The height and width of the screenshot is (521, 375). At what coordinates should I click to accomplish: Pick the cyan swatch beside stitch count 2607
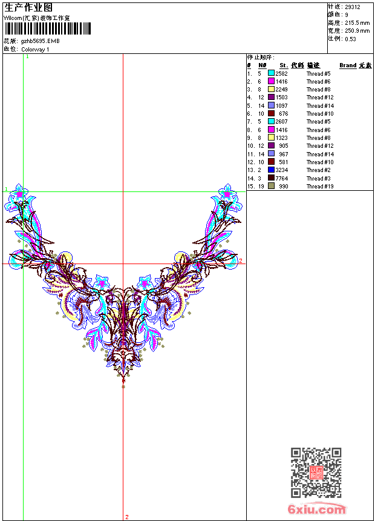tap(271, 121)
